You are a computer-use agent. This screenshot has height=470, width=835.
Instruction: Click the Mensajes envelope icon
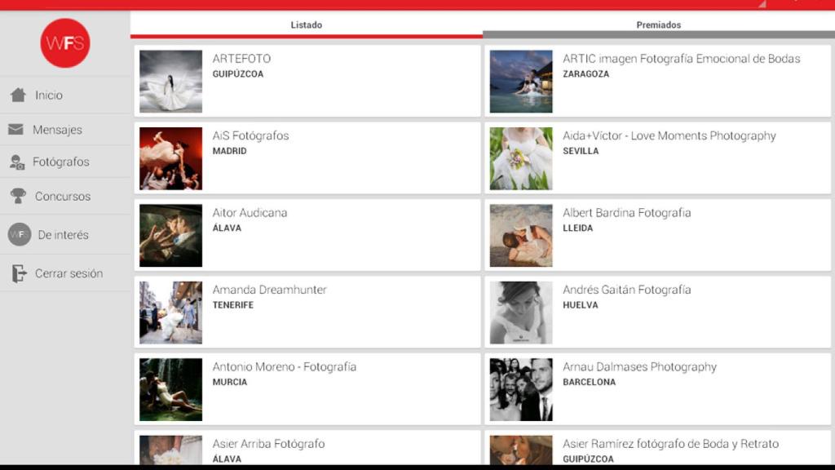tap(16, 130)
